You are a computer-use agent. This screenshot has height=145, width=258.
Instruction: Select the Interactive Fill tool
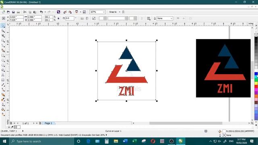(3, 114)
